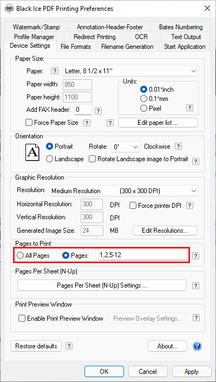Image resolution: width=216 pixels, height=382 pixels.
Task: Click the Edit paper list button
Action: click(158, 123)
